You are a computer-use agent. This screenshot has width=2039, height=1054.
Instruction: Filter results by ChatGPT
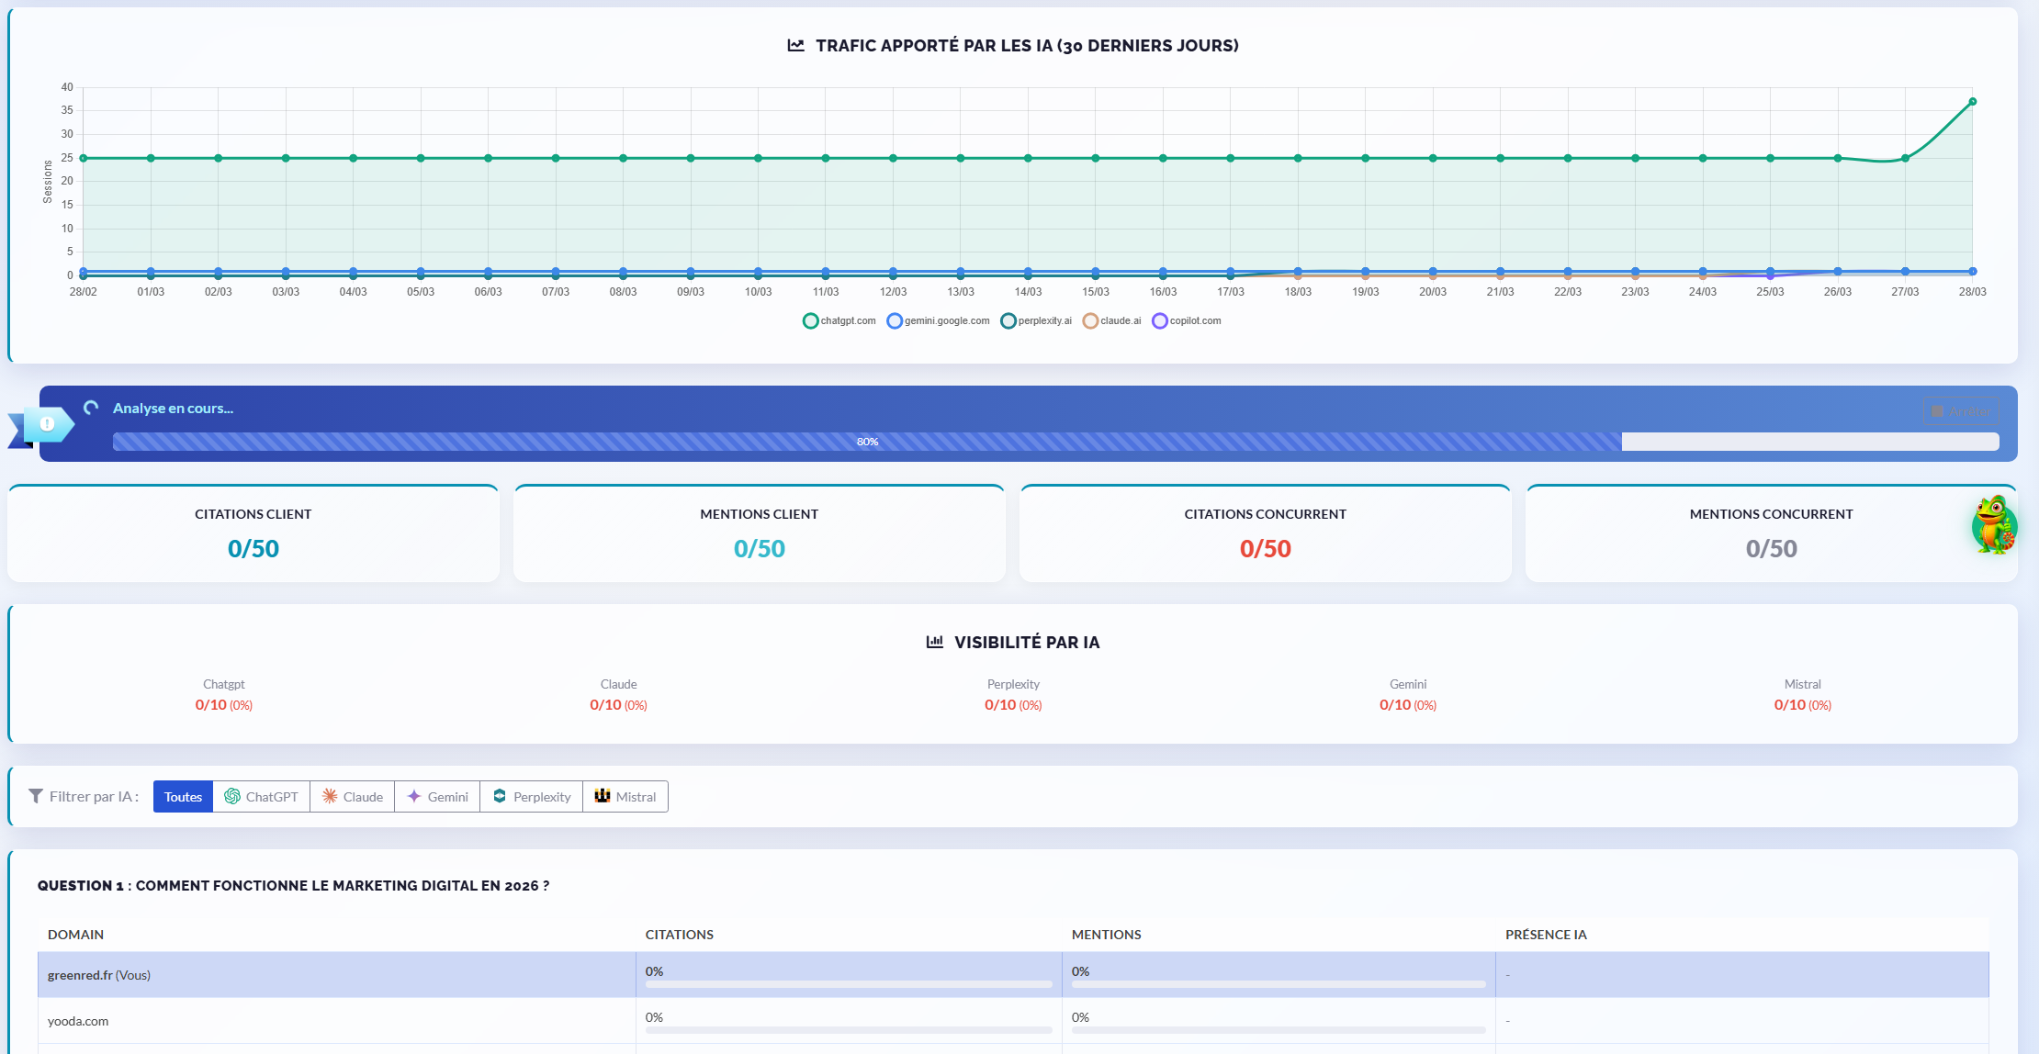coord(262,797)
